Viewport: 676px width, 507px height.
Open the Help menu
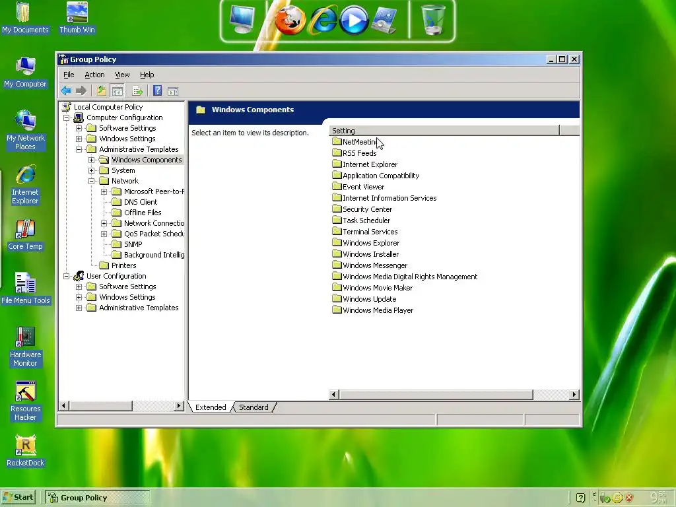[x=147, y=75]
